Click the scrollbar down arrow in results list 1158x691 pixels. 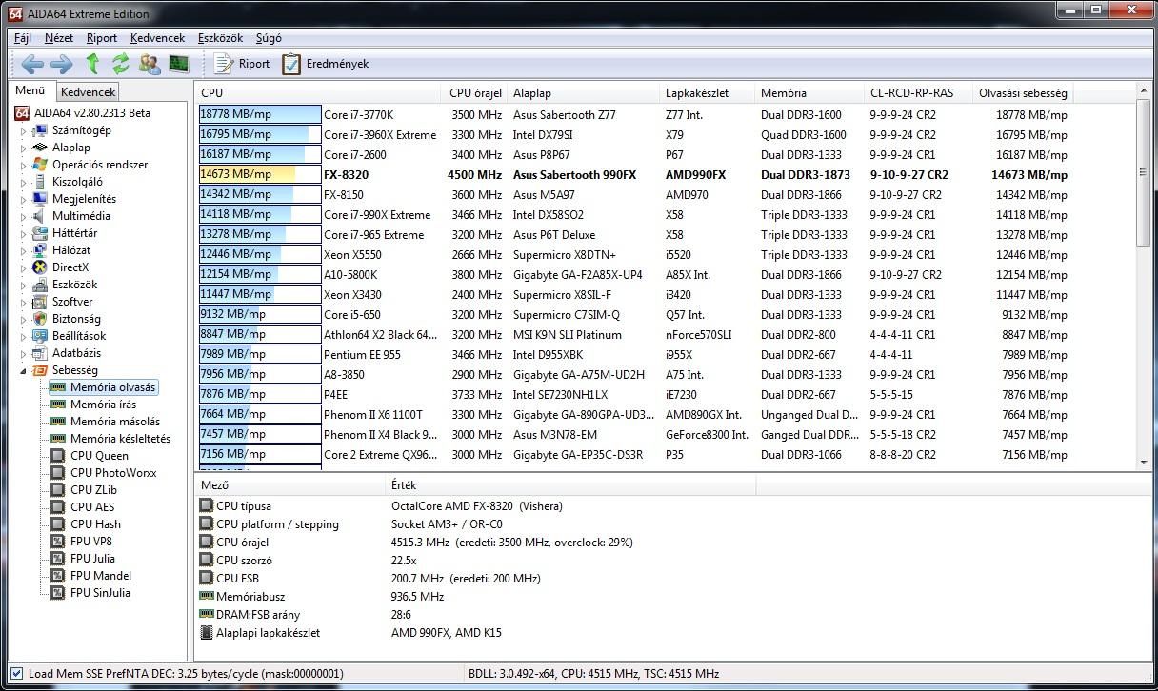pyautogui.click(x=1144, y=461)
